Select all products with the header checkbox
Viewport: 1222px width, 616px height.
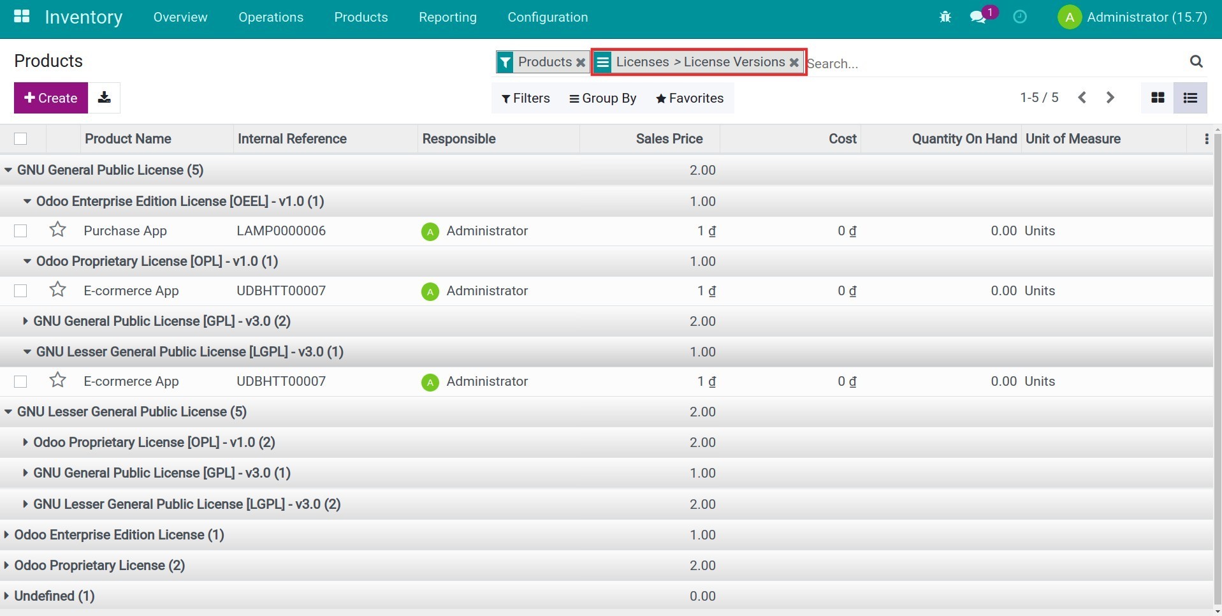point(20,138)
